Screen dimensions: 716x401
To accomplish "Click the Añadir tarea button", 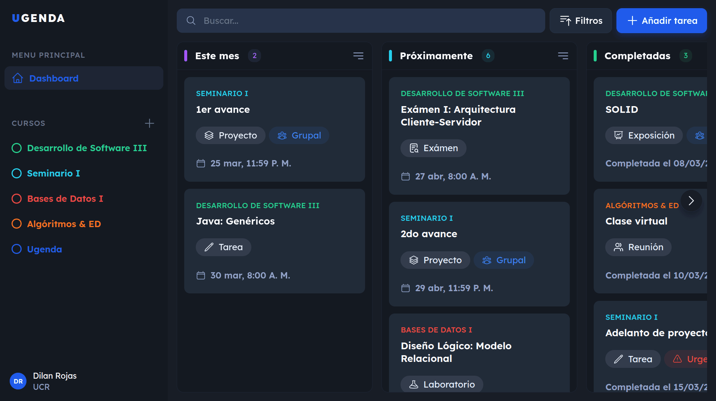I will tap(662, 20).
